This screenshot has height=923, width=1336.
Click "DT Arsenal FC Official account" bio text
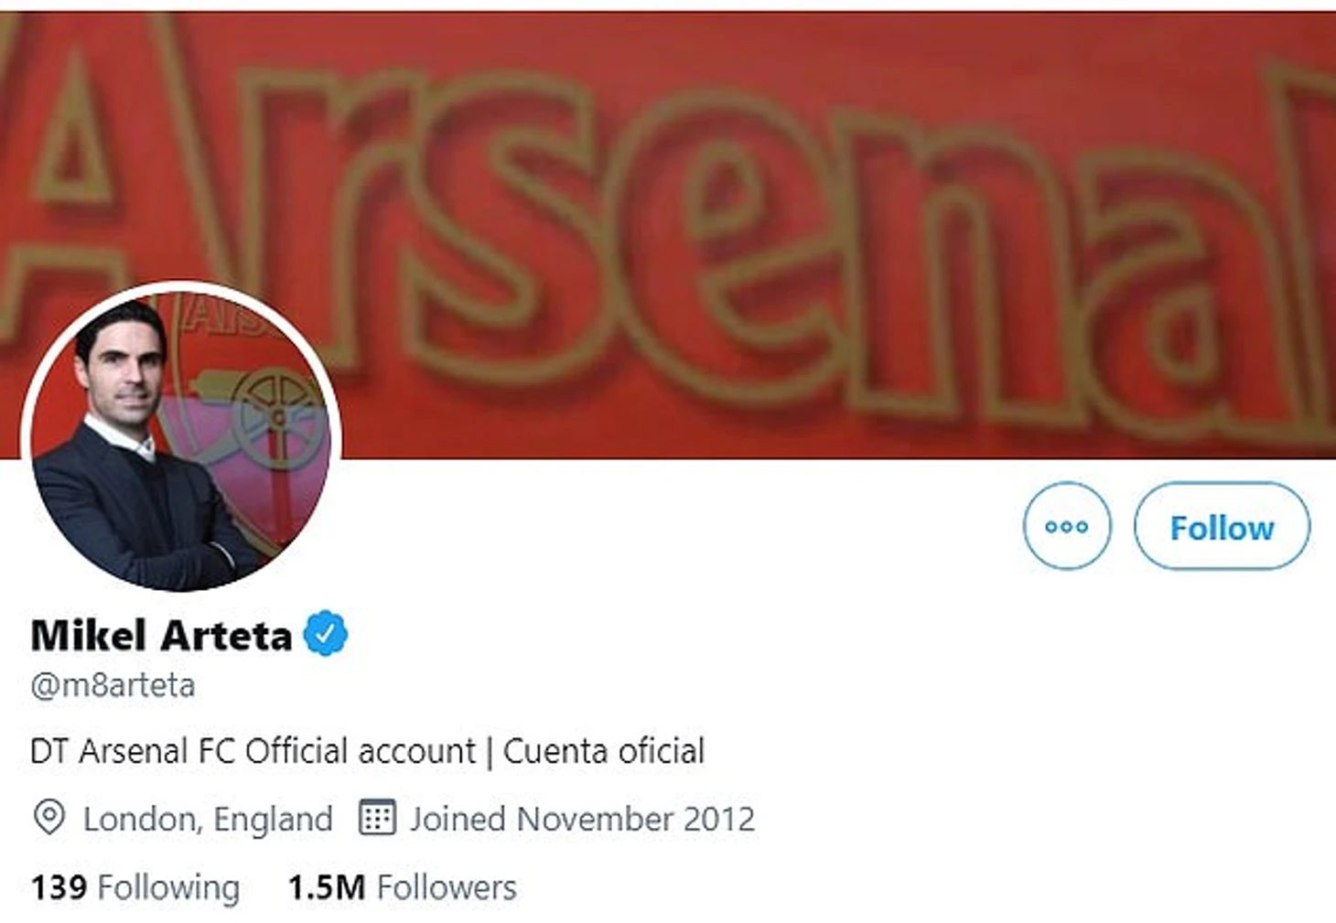(x=253, y=751)
